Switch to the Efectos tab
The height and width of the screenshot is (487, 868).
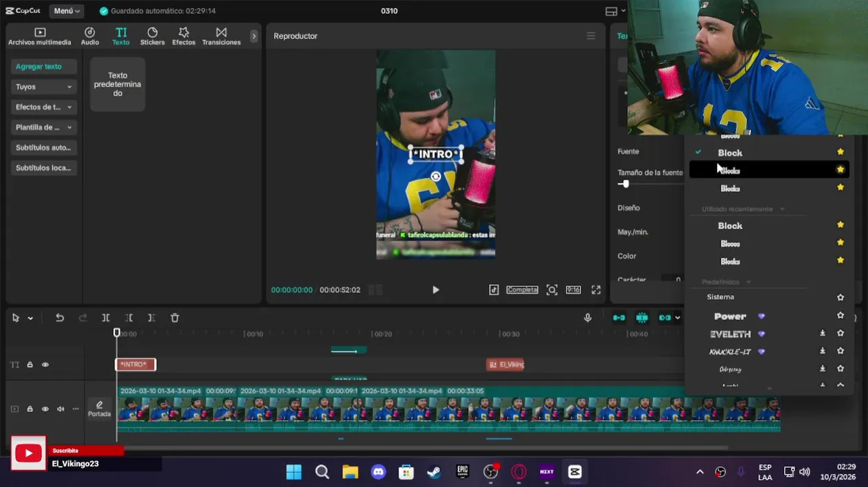183,37
